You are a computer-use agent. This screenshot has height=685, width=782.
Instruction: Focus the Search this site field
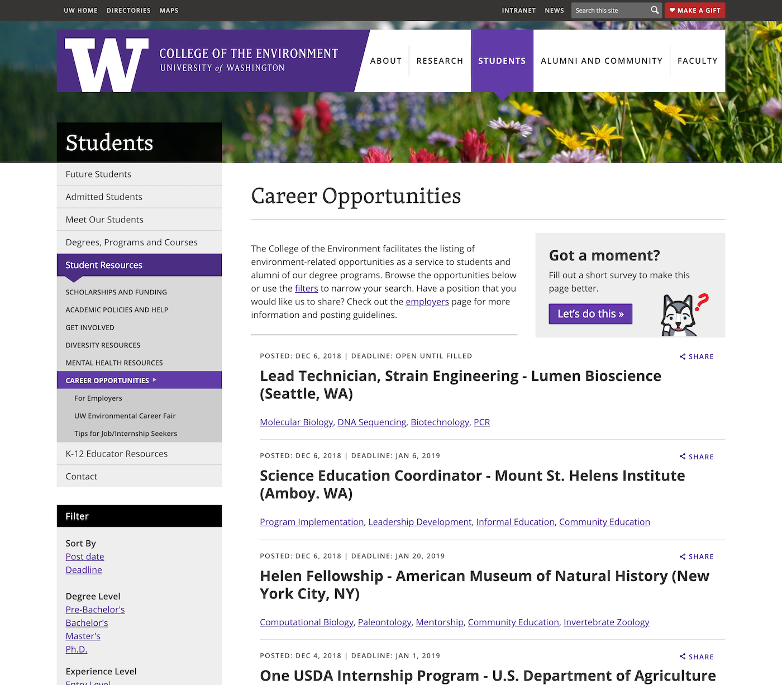click(x=610, y=10)
